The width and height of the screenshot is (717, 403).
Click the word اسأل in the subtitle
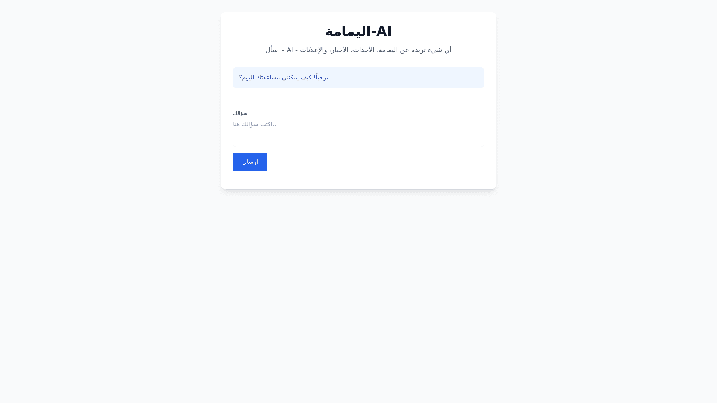tap(273, 50)
